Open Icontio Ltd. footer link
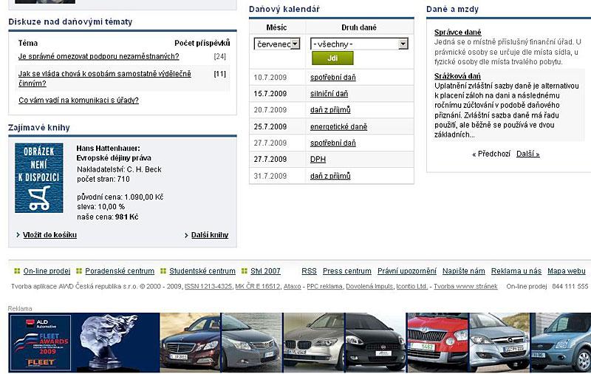Viewport: 591px width, 374px height. tap(412, 287)
